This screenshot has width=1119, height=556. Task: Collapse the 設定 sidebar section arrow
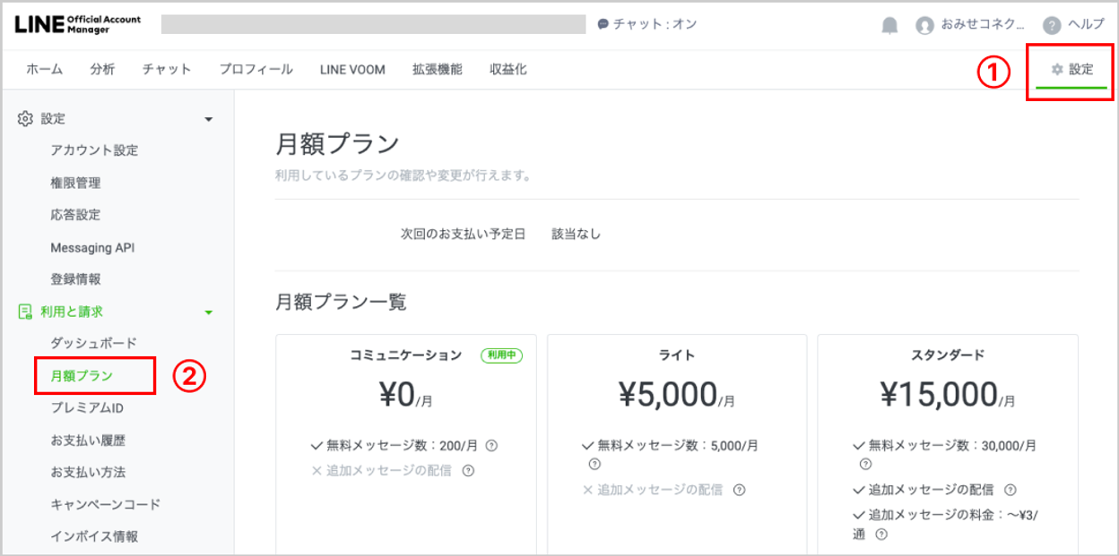(x=209, y=119)
